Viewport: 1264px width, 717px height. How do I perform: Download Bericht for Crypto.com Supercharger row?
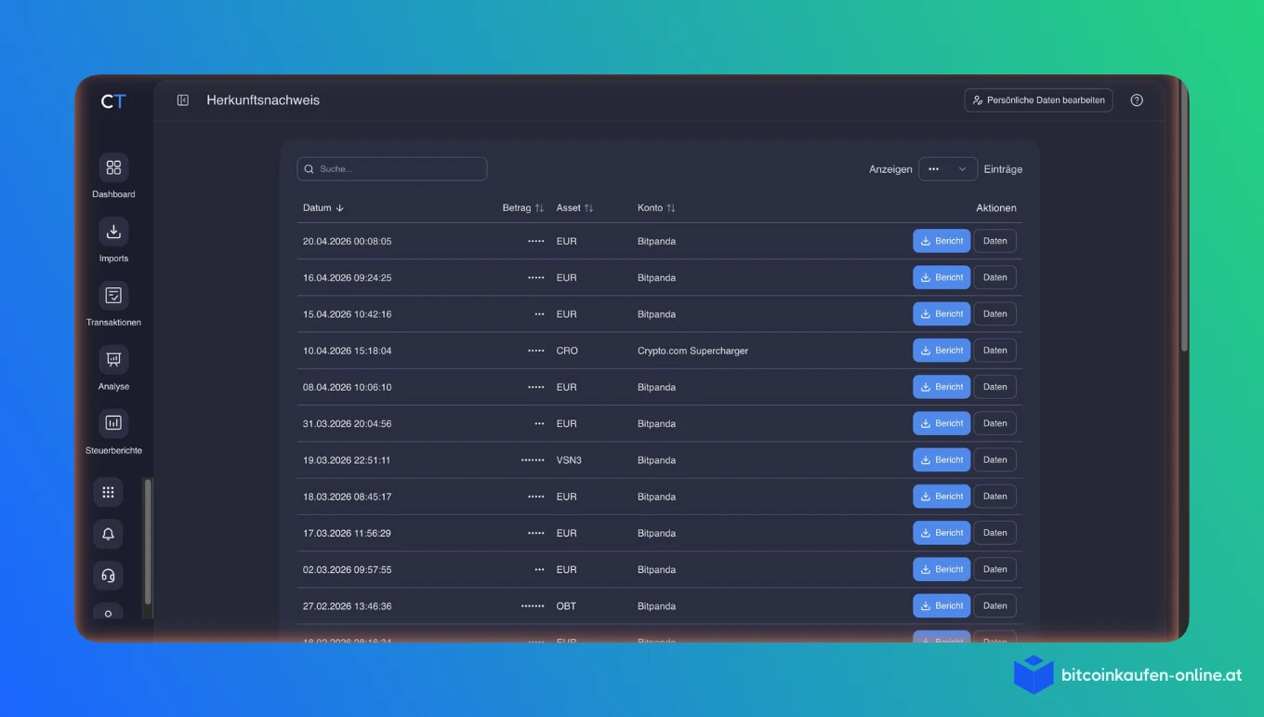941,351
